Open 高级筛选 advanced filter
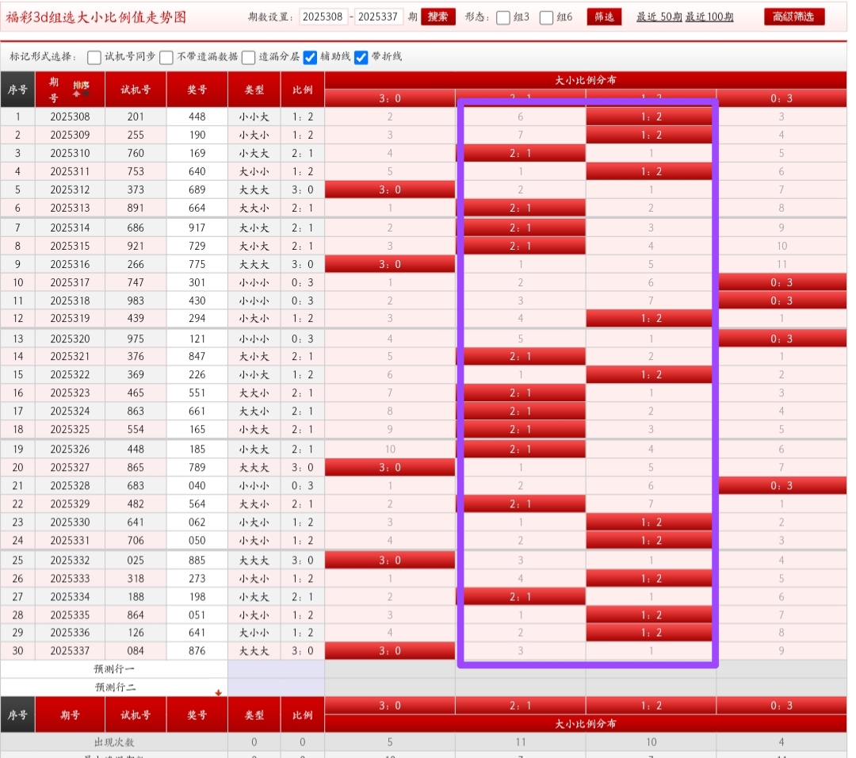This screenshot has width=856, height=758. pyautogui.click(x=794, y=17)
